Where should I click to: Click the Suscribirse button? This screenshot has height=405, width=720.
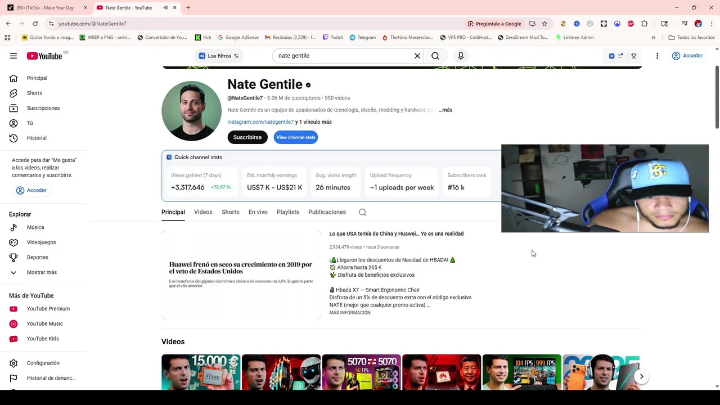click(x=247, y=137)
